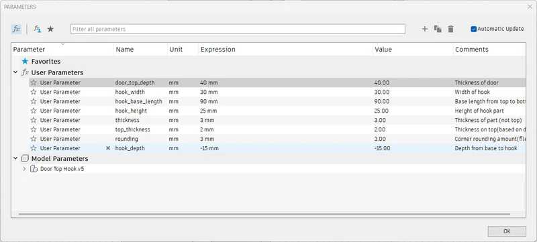Sort by the Expression column header

point(286,49)
